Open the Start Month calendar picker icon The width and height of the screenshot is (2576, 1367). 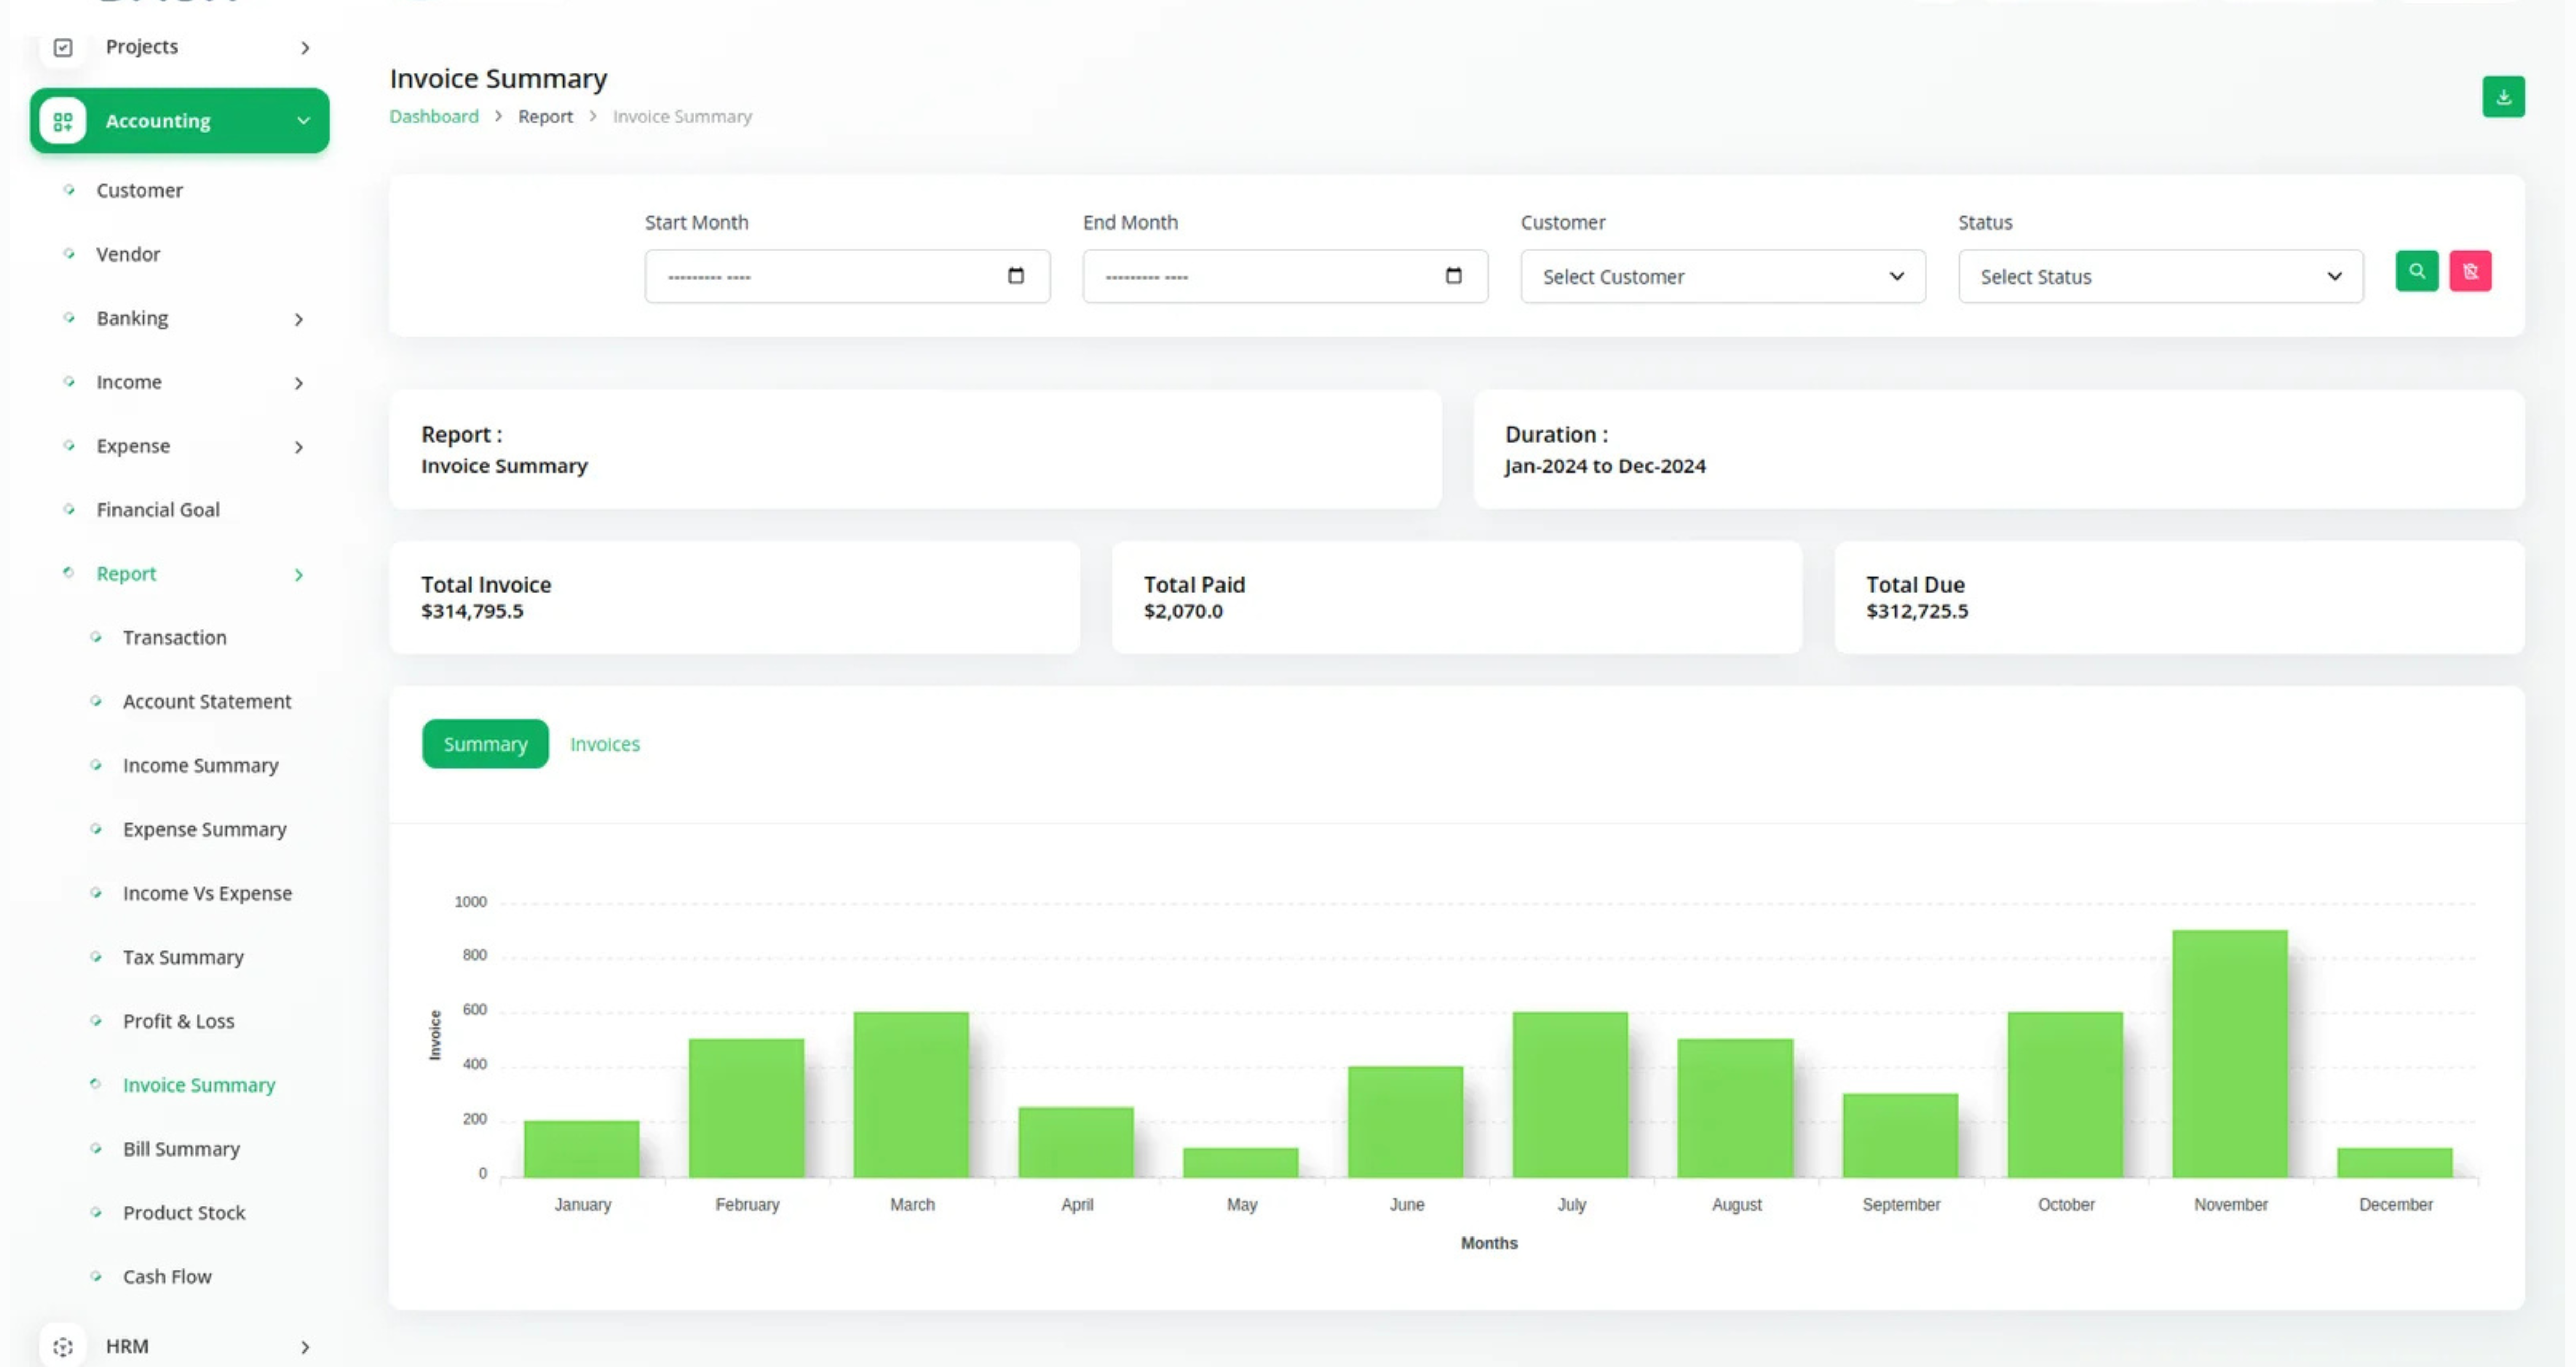1015,276
